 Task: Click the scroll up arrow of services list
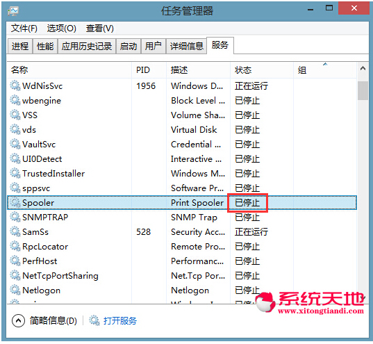363,69
